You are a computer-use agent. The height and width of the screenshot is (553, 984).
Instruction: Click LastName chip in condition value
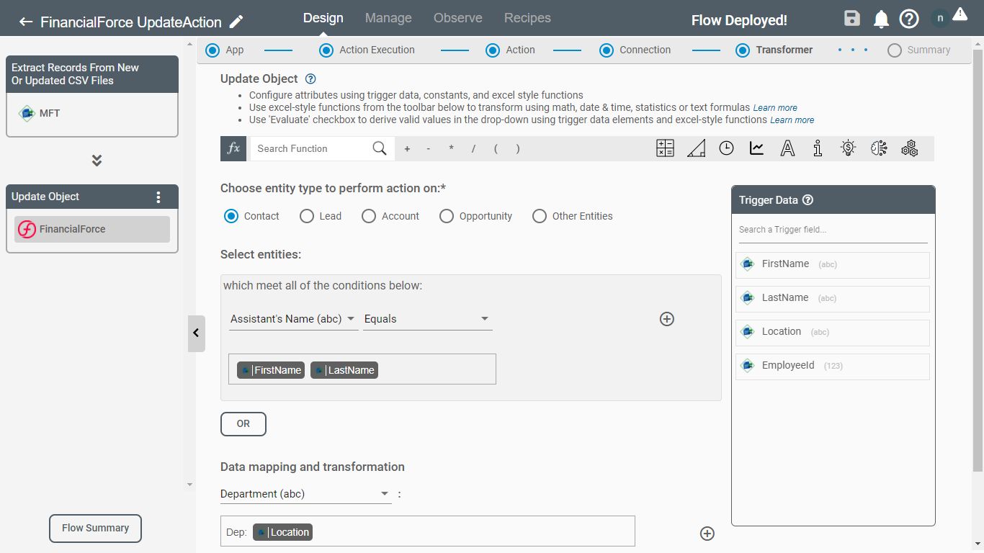pos(344,370)
